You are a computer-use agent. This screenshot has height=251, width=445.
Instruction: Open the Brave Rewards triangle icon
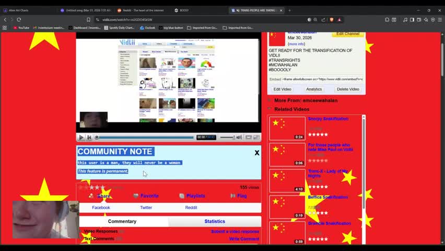pyautogui.click(x=339, y=20)
